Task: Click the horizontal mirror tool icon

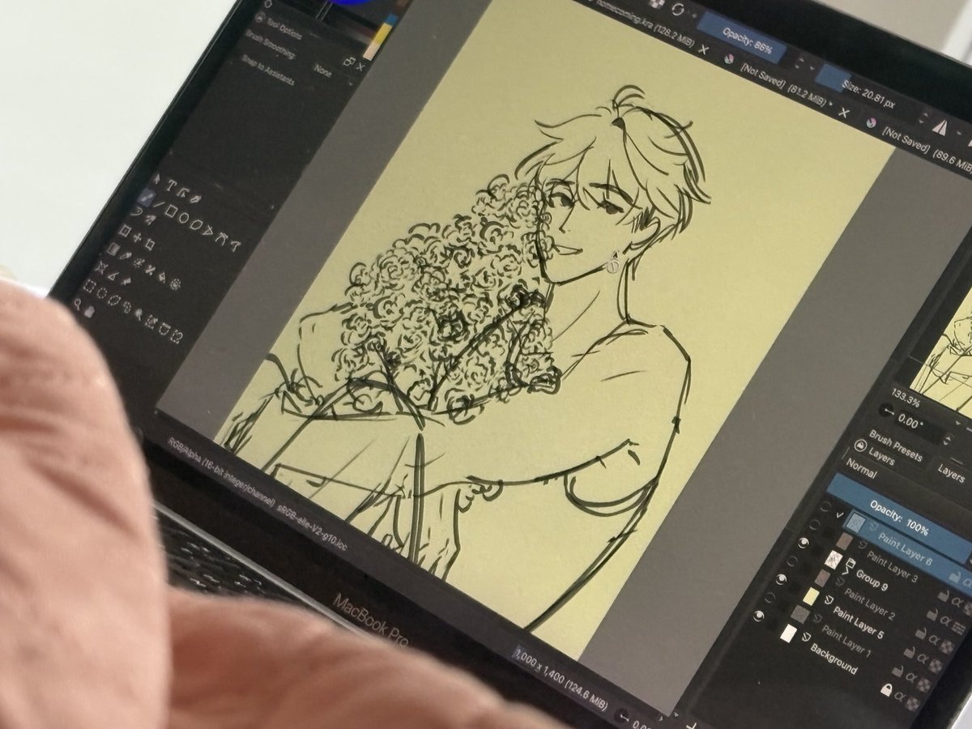Action: click(x=940, y=128)
